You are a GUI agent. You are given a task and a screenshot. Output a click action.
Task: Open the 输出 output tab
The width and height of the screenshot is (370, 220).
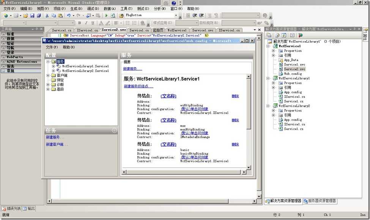click(29, 209)
